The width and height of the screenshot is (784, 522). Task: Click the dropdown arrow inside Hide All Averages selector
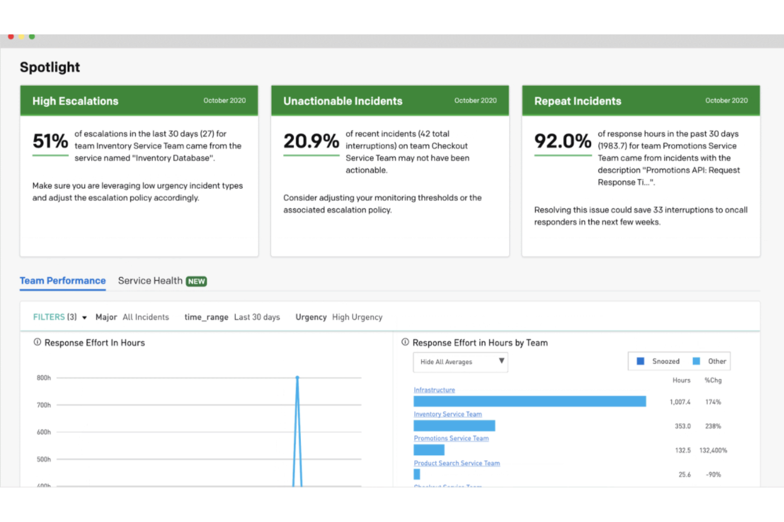(501, 362)
